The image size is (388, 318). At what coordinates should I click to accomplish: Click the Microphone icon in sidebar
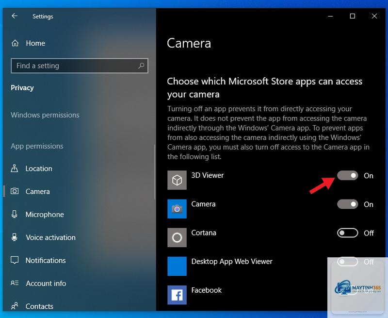[15, 214]
